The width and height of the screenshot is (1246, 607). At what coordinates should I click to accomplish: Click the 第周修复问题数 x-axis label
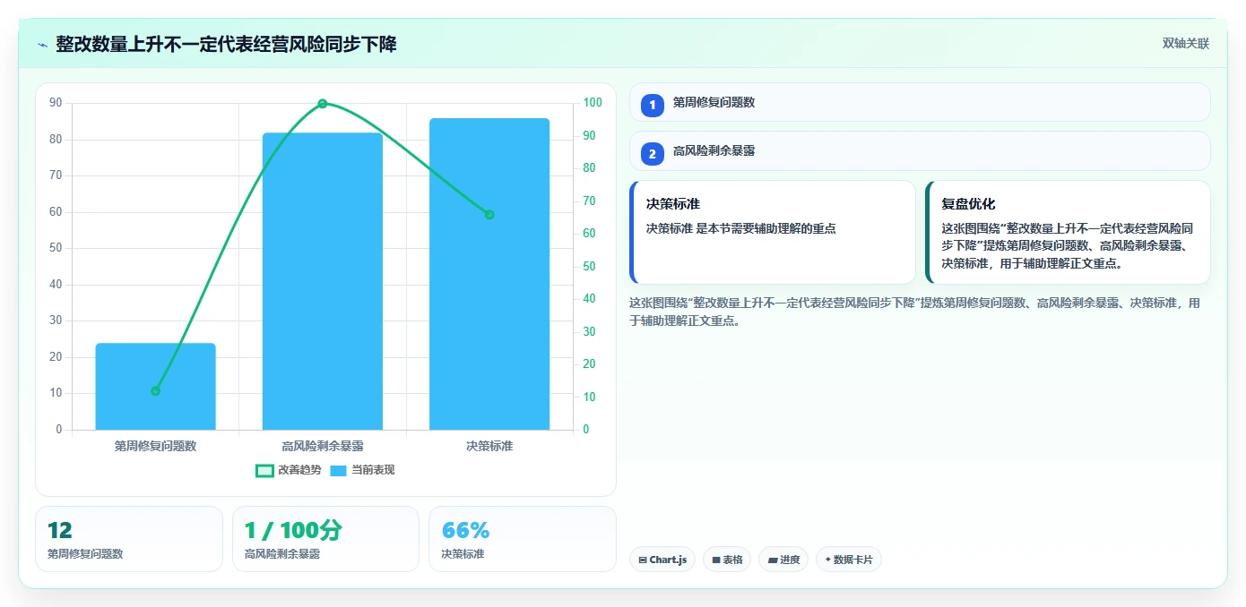click(156, 446)
